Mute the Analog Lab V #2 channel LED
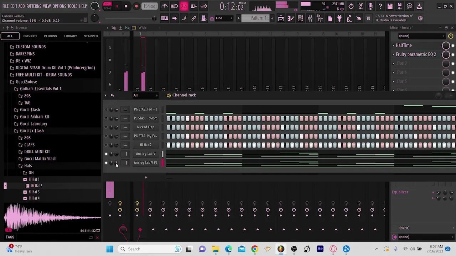Screen dimensions: 456x256 pos(106,163)
